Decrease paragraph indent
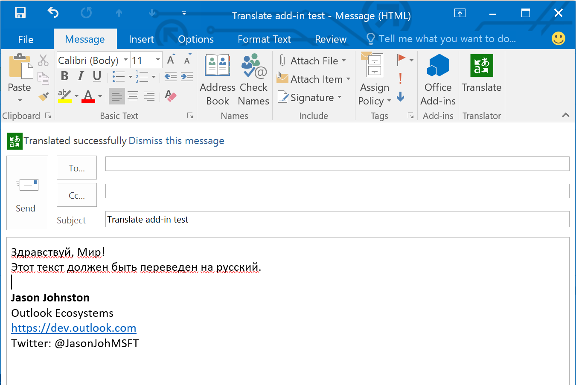576x385 pixels. (x=171, y=77)
